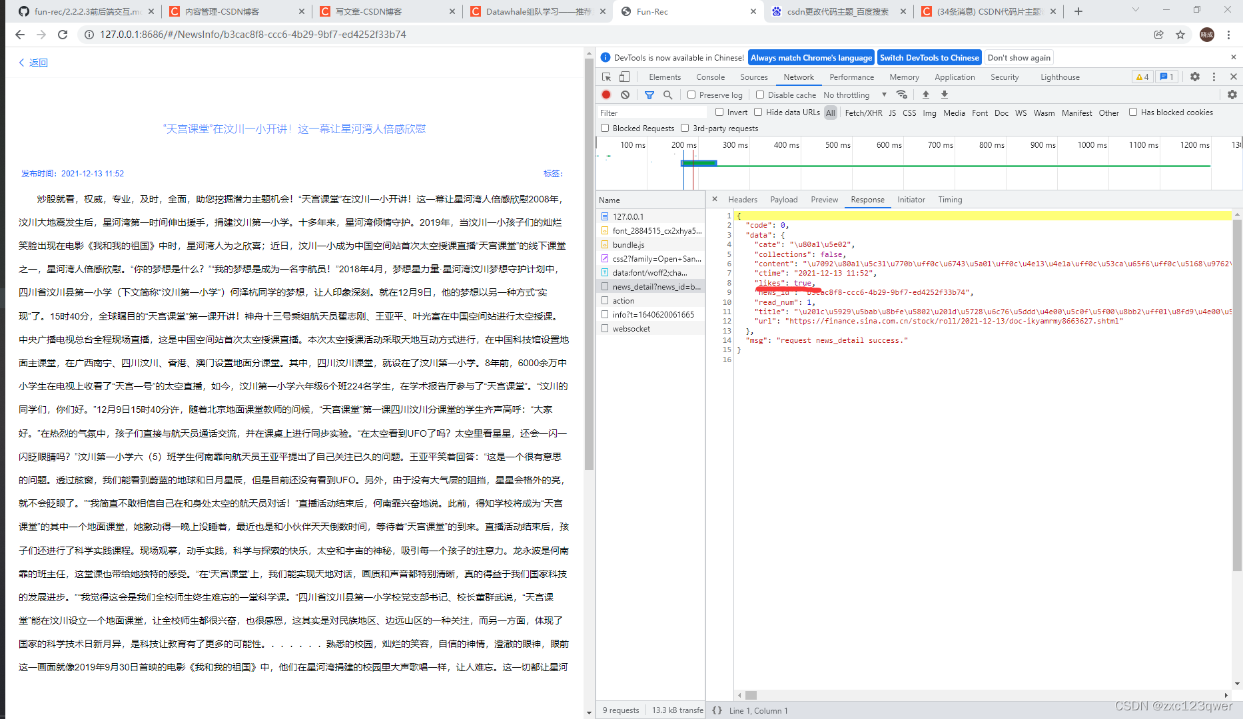Check Hide data URLs checkbox
The image size is (1243, 719).
(x=758, y=112)
